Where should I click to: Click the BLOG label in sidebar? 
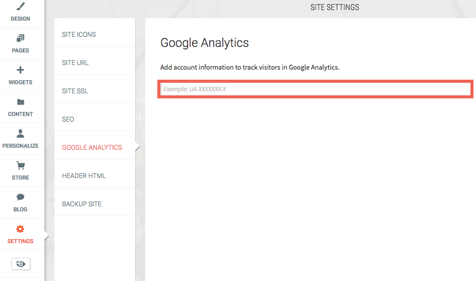pos(20,209)
